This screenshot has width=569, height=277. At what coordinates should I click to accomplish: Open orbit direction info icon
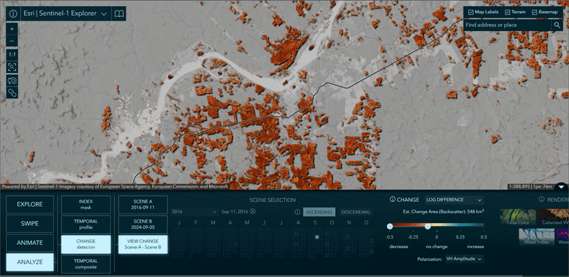pyautogui.click(x=297, y=212)
